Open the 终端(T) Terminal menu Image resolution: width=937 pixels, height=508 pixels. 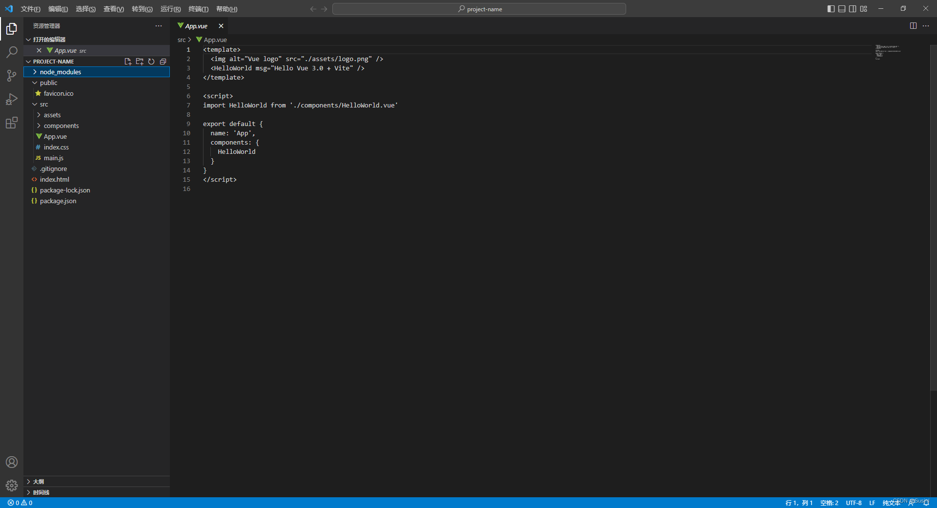(x=198, y=9)
